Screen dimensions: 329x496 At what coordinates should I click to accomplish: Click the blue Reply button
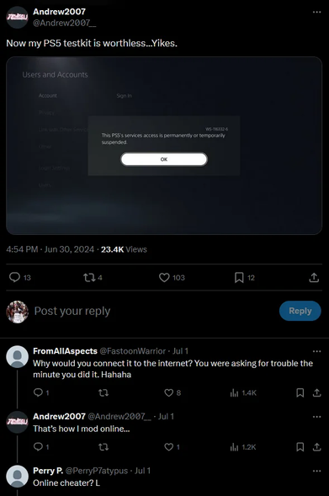coord(300,311)
